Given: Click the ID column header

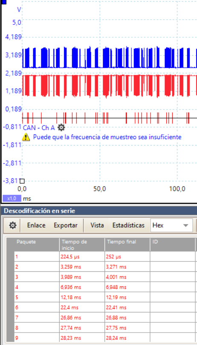Looking at the screenshot, I should click(172, 244).
